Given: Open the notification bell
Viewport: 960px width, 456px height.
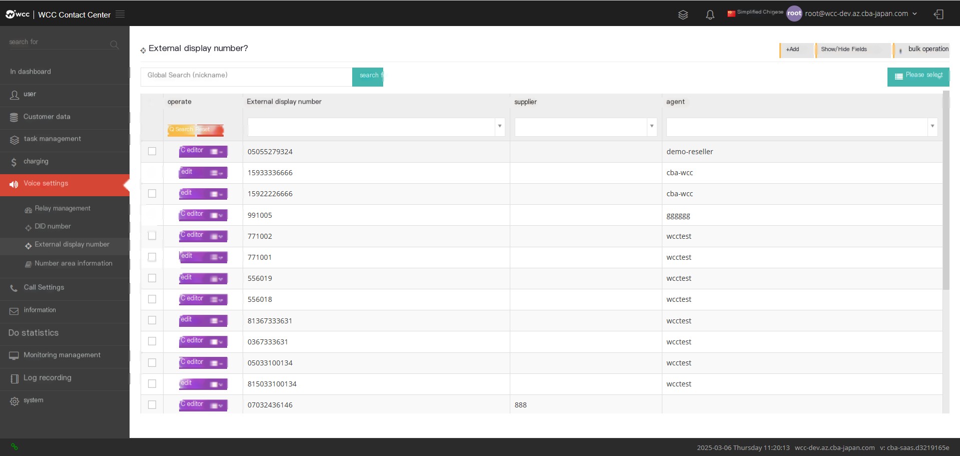Looking at the screenshot, I should (710, 15).
